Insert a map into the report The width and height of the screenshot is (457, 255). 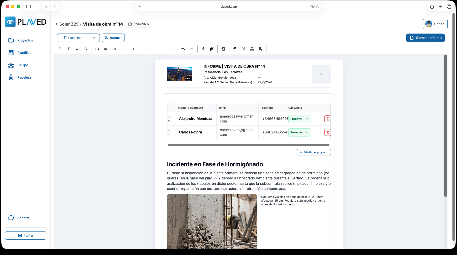[x=243, y=49]
